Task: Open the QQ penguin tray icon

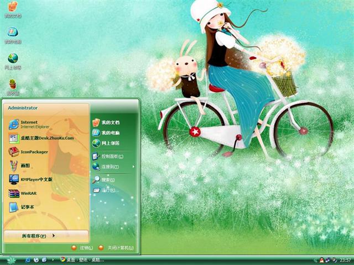Action: click(x=321, y=260)
